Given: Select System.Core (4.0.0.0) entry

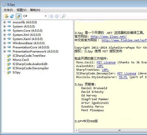Looking at the screenshot, I should tap(28, 31).
